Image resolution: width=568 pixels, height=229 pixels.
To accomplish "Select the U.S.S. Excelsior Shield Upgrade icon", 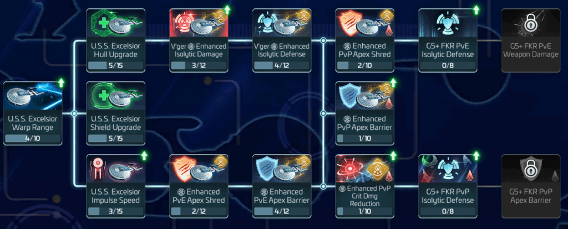I will click(x=115, y=96).
